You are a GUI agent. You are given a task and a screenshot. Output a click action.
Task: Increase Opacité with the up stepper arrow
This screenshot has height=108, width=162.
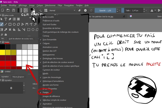tap(117, 9)
